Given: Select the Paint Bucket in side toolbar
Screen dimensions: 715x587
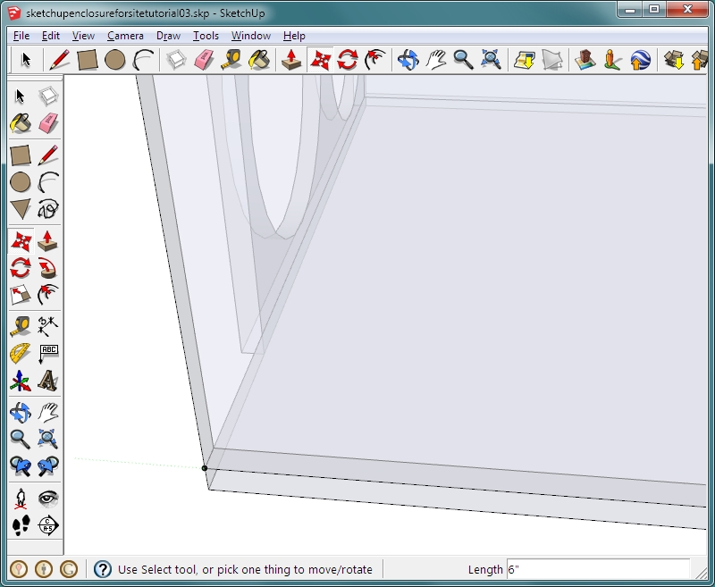Looking at the screenshot, I should 21,123.
